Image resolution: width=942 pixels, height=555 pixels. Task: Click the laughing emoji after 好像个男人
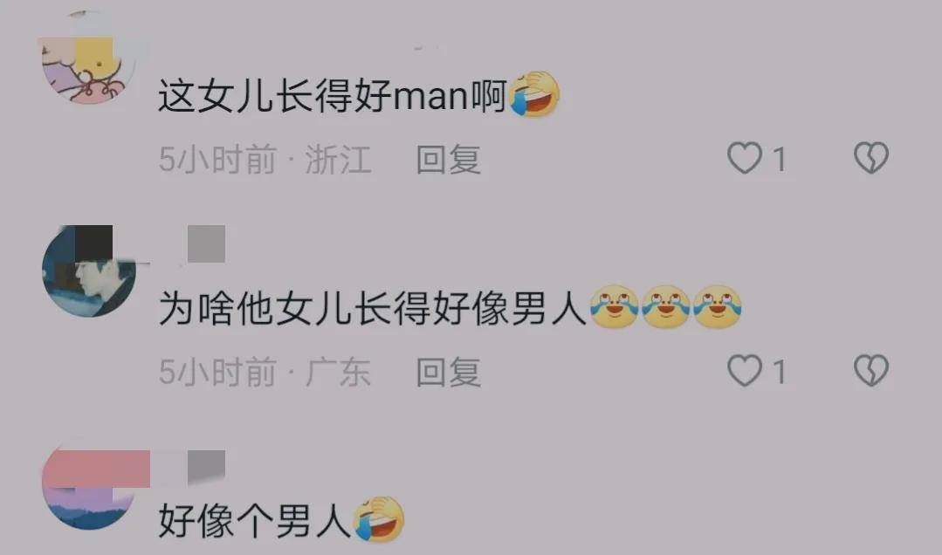click(379, 519)
